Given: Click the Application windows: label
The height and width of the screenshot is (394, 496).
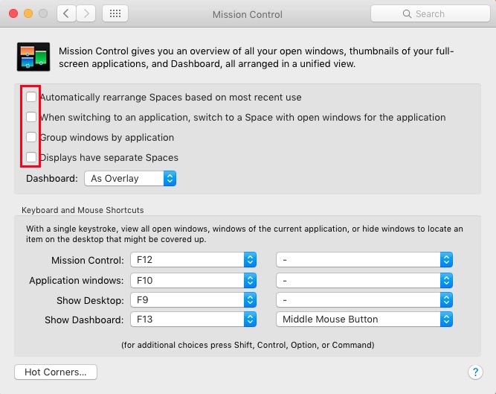Looking at the screenshot, I should click(77, 281).
